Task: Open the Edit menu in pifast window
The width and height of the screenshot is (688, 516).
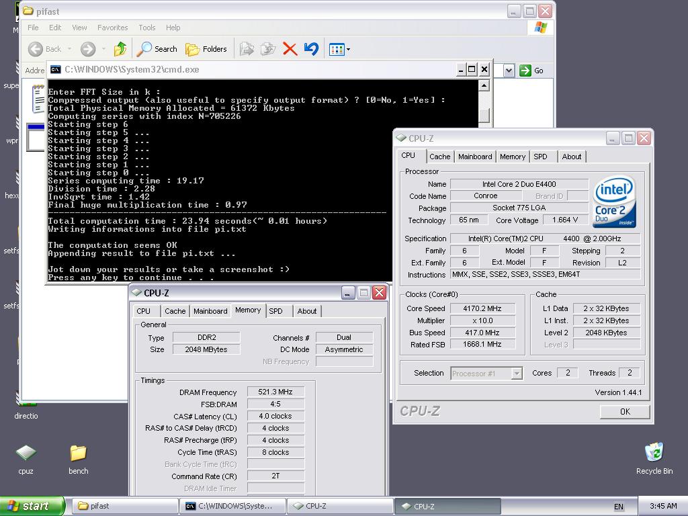Action: pyautogui.click(x=55, y=28)
